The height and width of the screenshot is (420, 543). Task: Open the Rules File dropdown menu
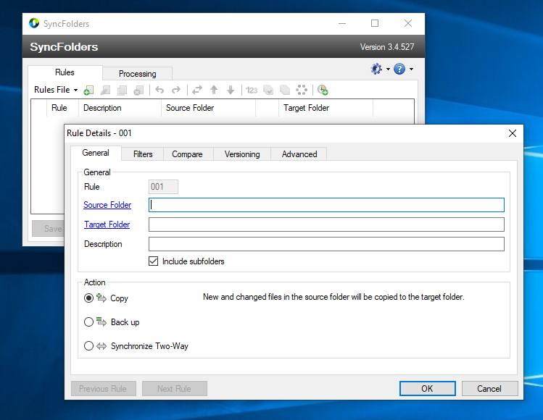55,90
